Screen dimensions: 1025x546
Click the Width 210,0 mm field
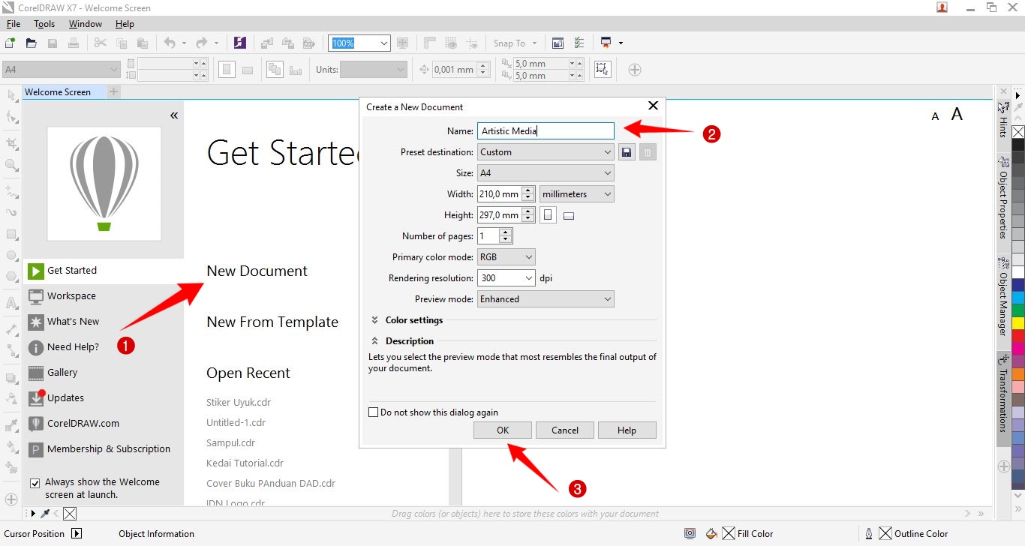[x=499, y=194]
